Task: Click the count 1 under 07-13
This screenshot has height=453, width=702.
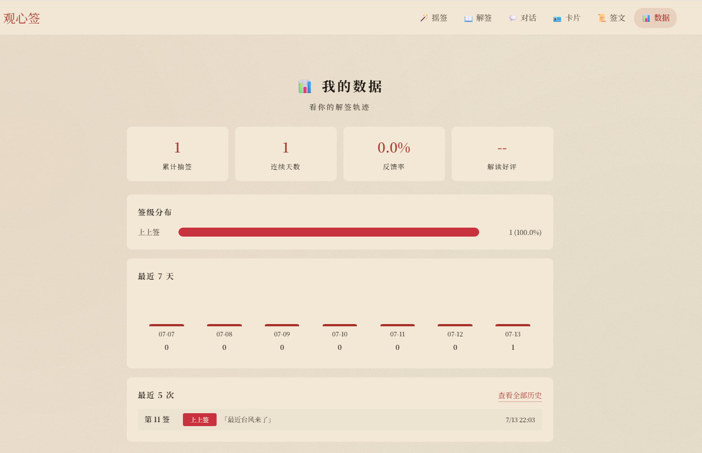Action: 513,348
